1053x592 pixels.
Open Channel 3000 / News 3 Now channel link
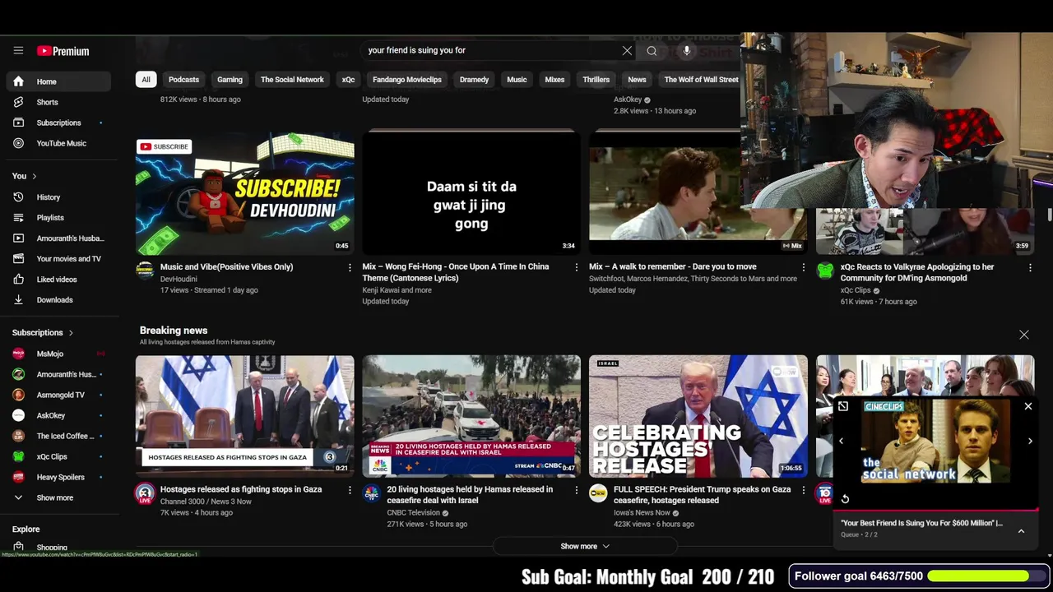click(x=206, y=502)
